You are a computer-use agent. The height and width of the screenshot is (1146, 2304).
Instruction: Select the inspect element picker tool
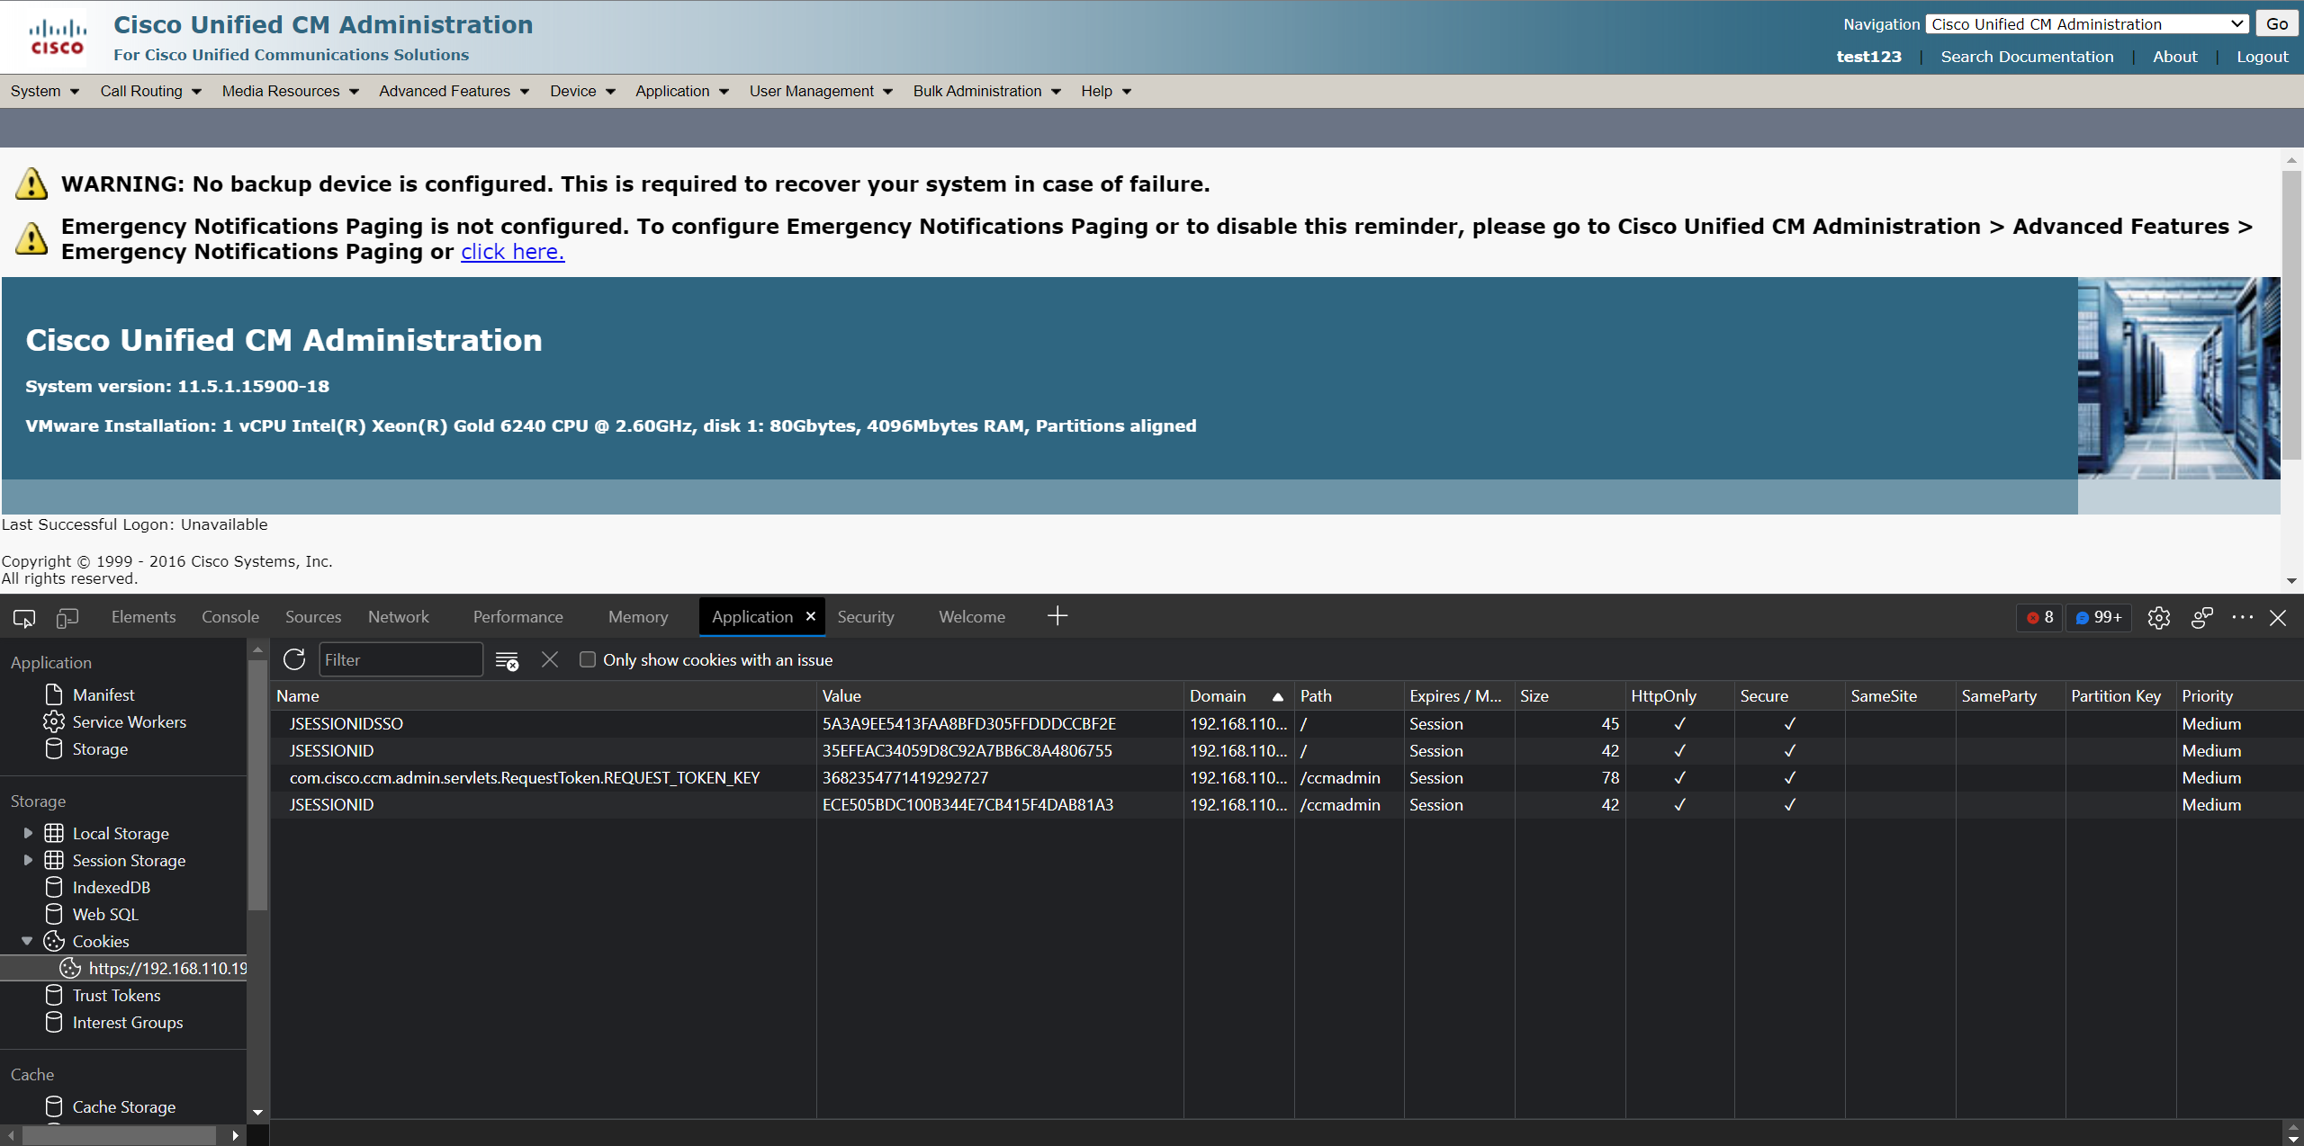tap(23, 618)
